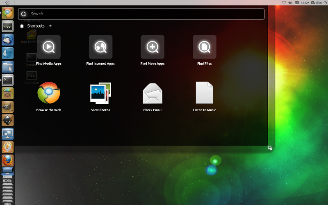This screenshot has width=328, height=205.
Task: Open Ubuntu Software Center in launcher
Action: coord(8,93)
